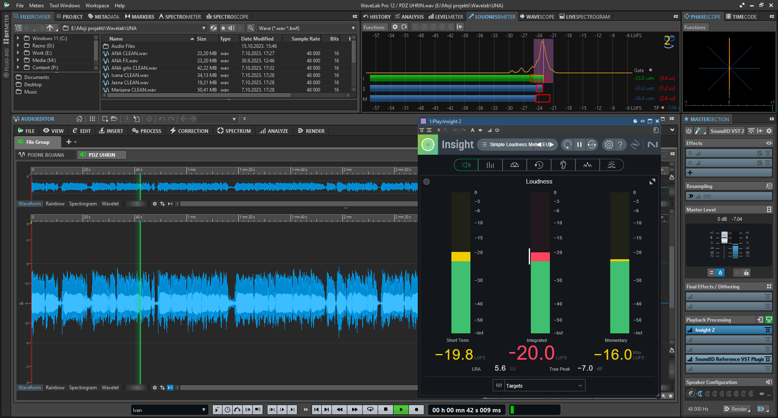Toggle the master fader unlock icon

point(746,273)
